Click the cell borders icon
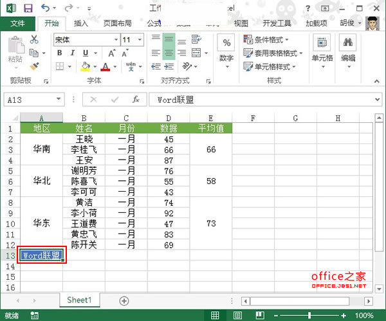This screenshot has height=321, width=386. click(60, 66)
